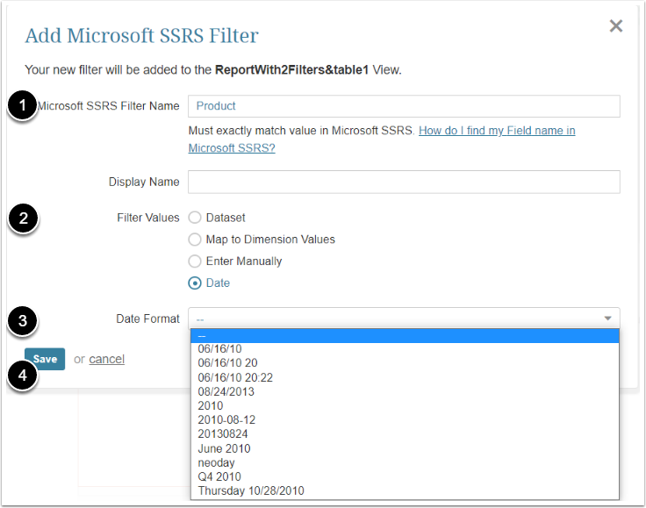Click the step 1 numbered marker

point(23,108)
